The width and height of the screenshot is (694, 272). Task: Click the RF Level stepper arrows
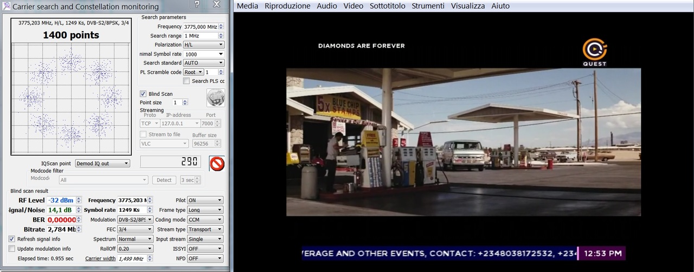(79, 200)
